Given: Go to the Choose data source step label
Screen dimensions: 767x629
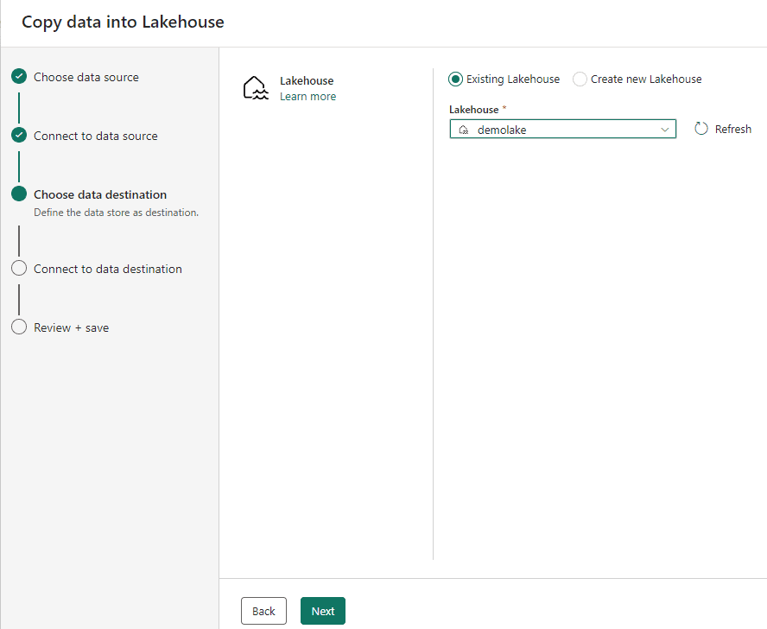Looking at the screenshot, I should pos(86,77).
